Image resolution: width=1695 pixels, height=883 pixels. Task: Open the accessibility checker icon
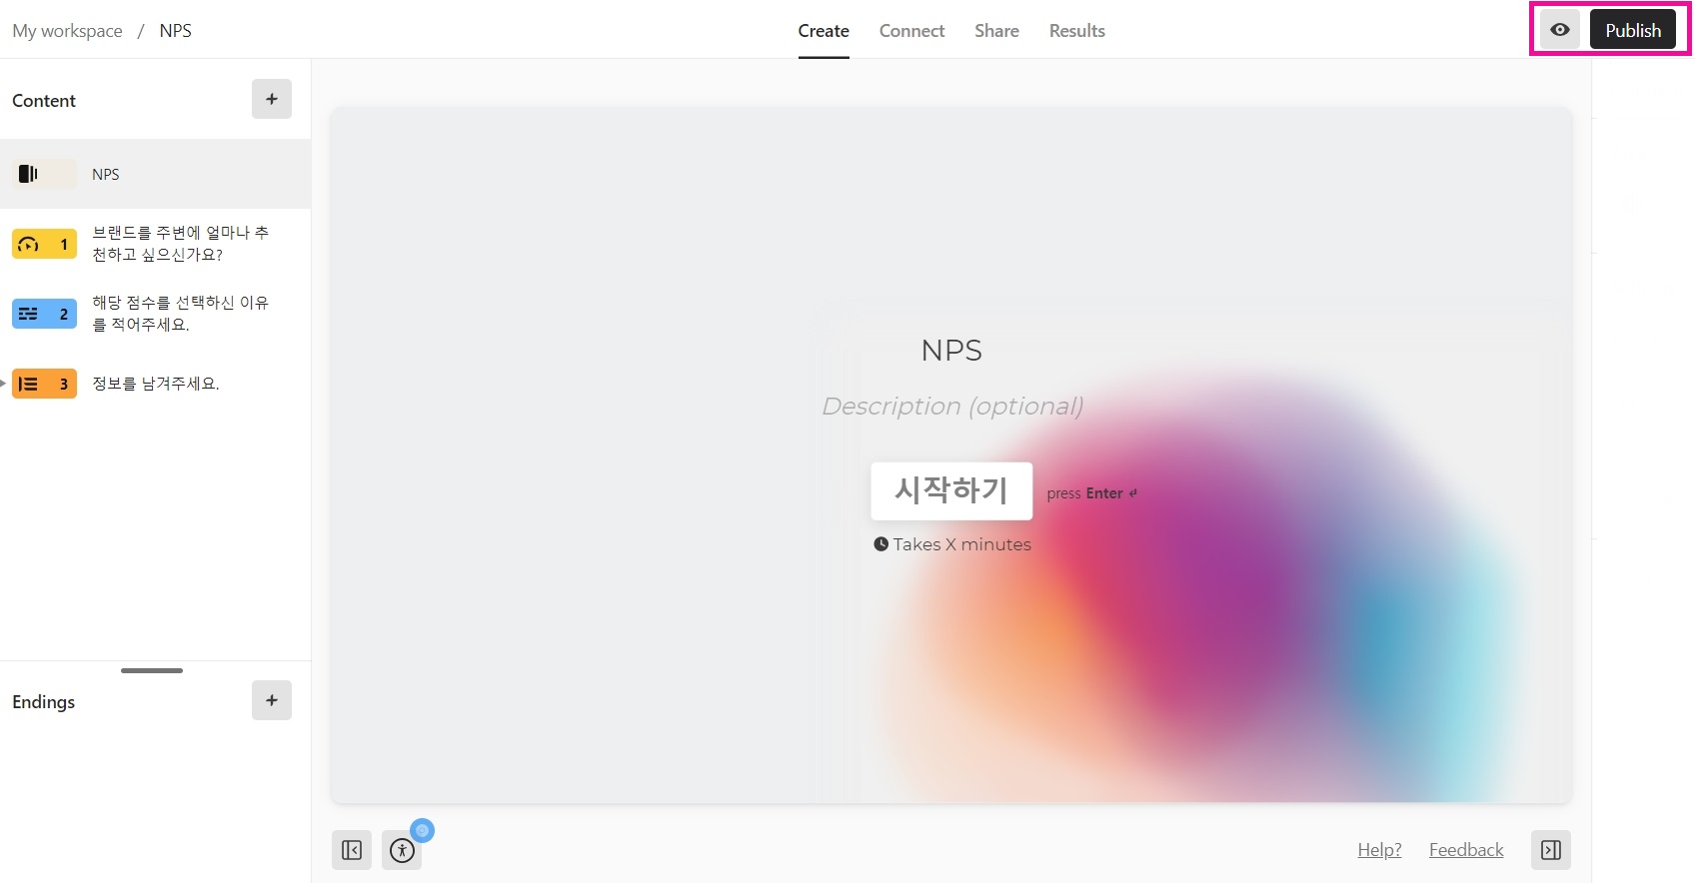(x=402, y=850)
